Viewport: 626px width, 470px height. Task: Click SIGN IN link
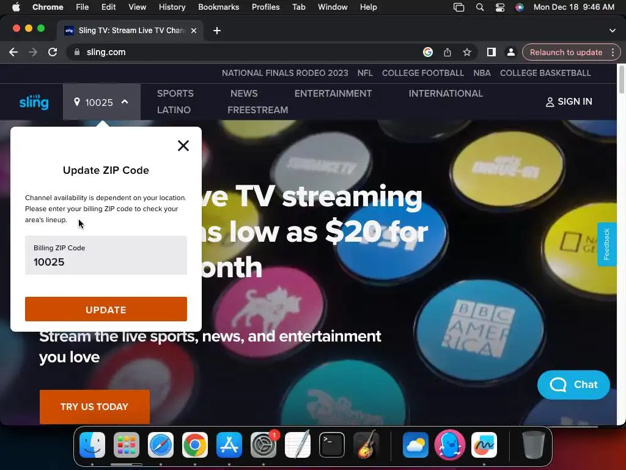tap(569, 102)
